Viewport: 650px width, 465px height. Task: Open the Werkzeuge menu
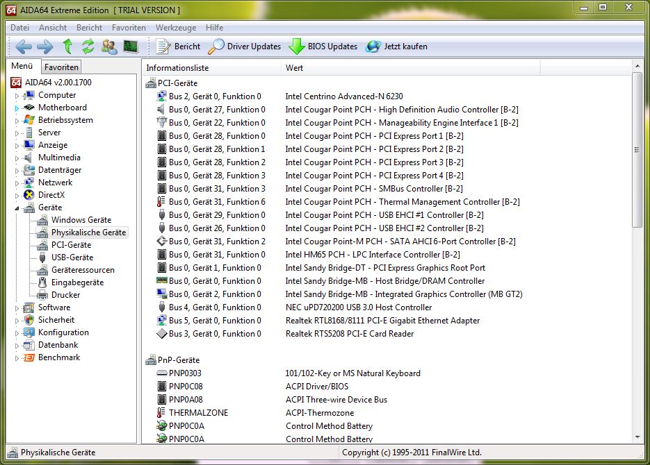(x=176, y=28)
